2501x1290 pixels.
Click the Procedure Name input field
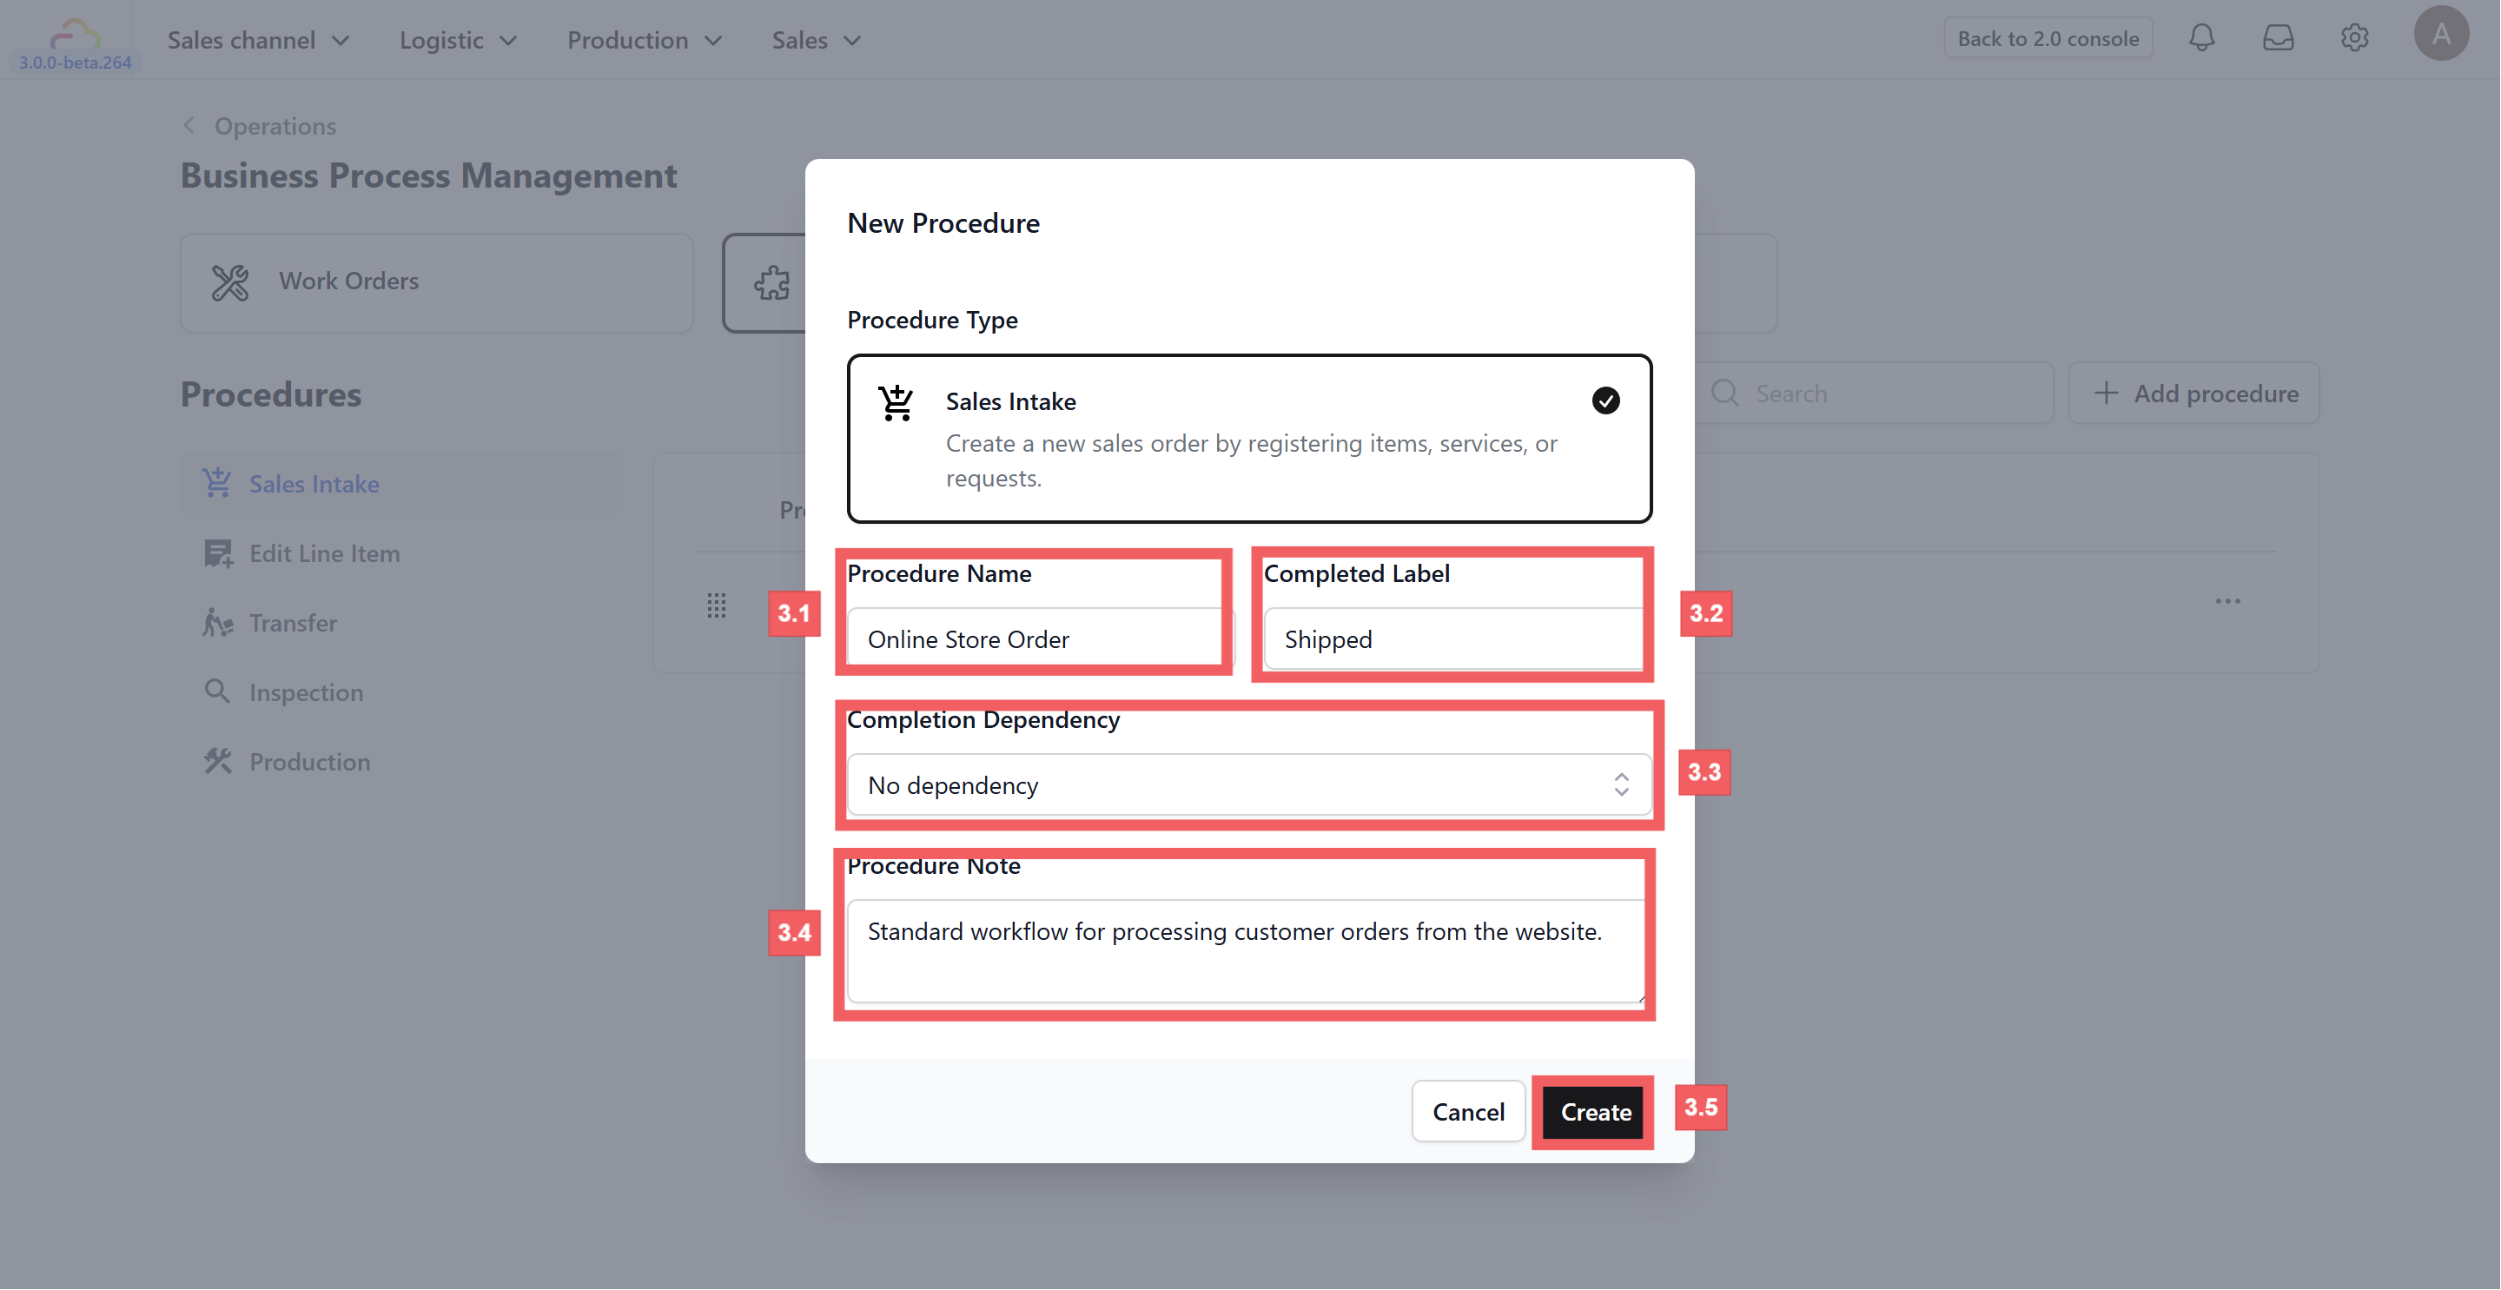[1034, 639]
